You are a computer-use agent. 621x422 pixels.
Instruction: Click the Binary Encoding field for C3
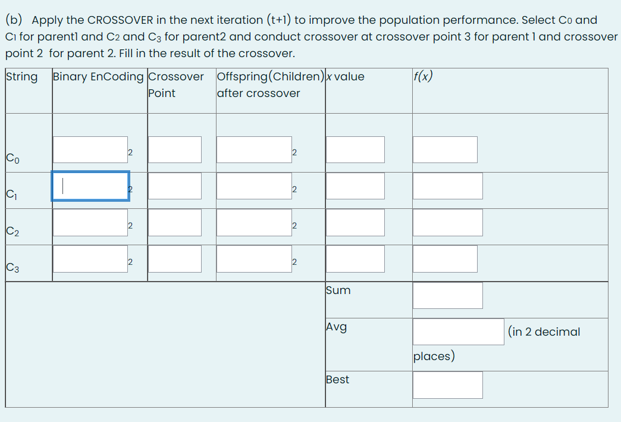(90, 259)
